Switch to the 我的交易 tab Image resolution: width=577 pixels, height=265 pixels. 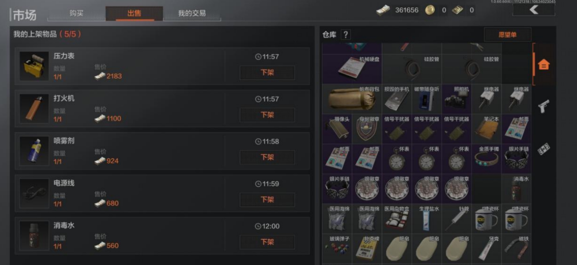pos(192,13)
